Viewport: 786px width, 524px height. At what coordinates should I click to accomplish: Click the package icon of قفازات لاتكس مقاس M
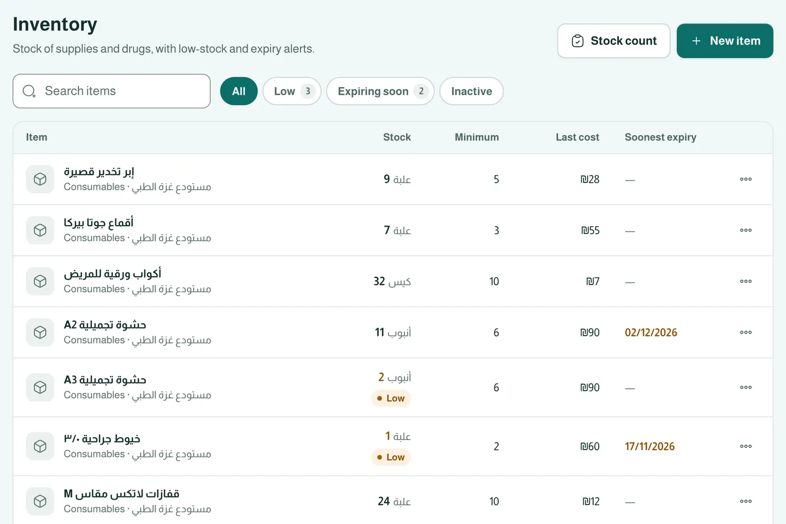point(40,501)
